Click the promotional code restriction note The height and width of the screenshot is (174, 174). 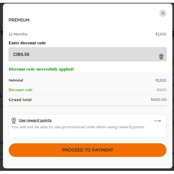(x=78, y=127)
